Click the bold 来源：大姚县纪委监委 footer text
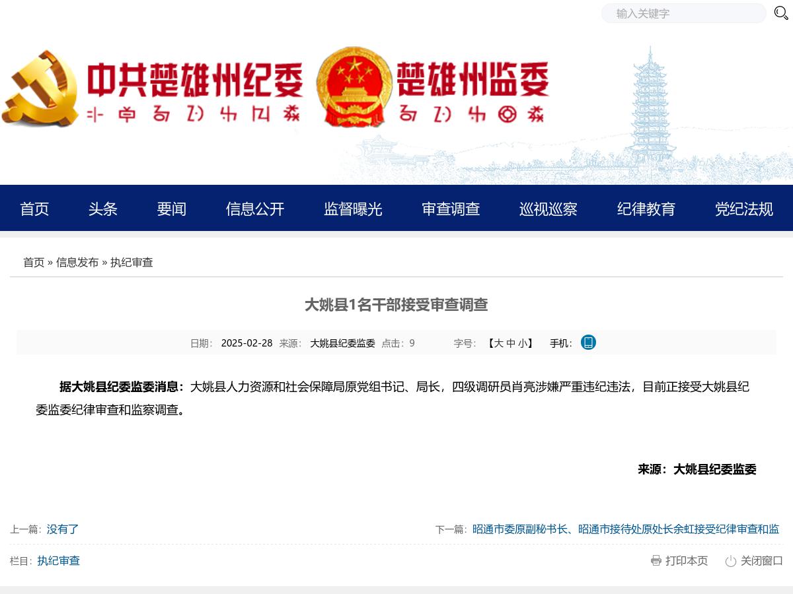This screenshot has width=793, height=594. coord(697,469)
